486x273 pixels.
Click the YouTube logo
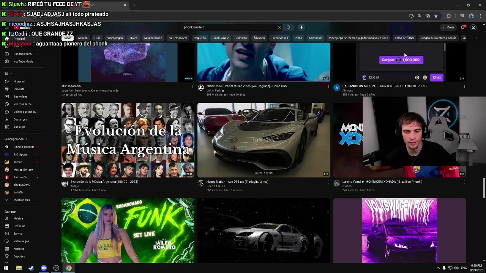pyautogui.click(x=23, y=28)
